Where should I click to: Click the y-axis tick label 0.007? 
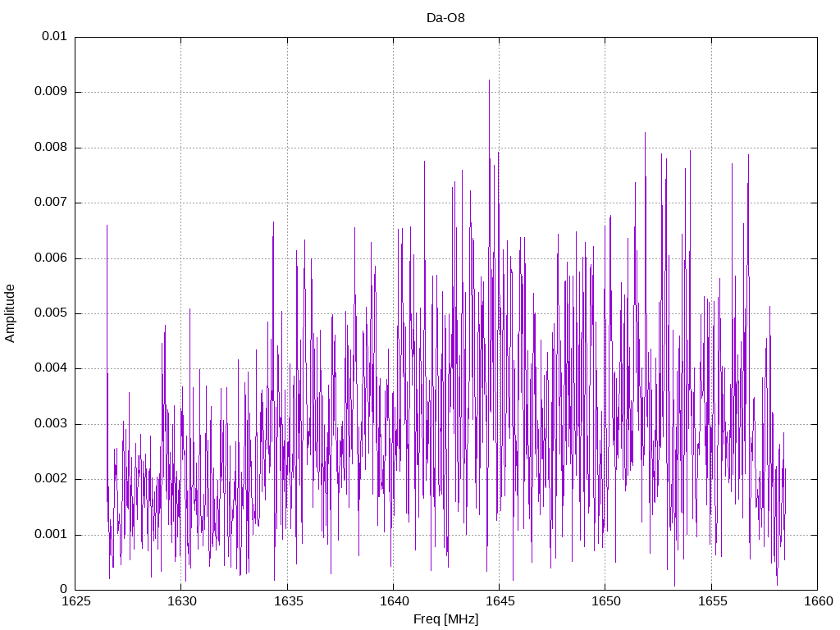51,203
